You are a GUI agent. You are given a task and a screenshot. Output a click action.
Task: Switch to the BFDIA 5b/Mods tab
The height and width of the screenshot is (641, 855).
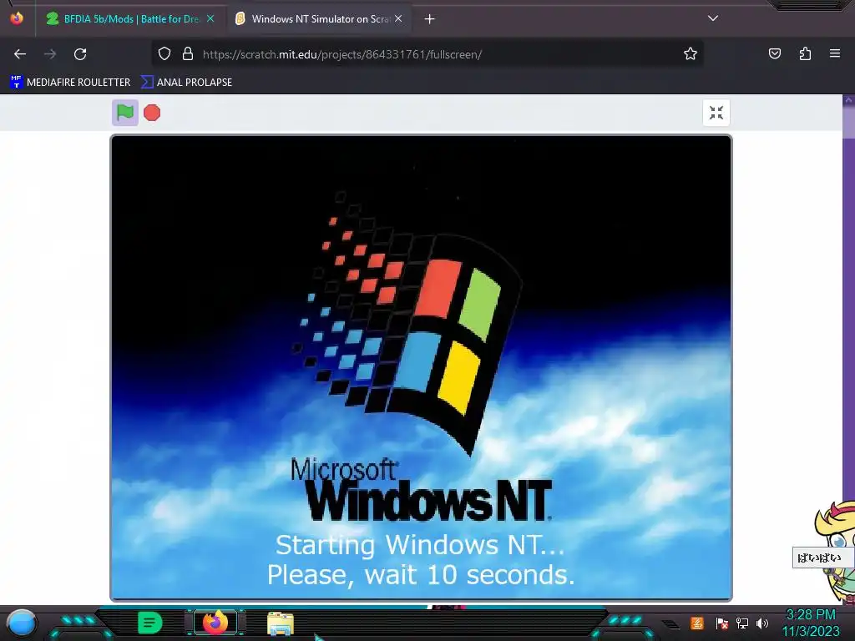129,19
